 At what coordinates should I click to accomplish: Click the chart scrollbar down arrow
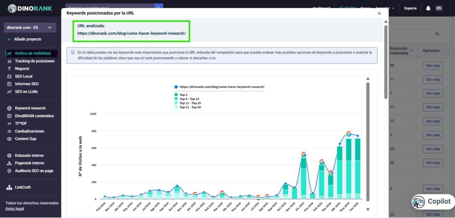pos(368,209)
